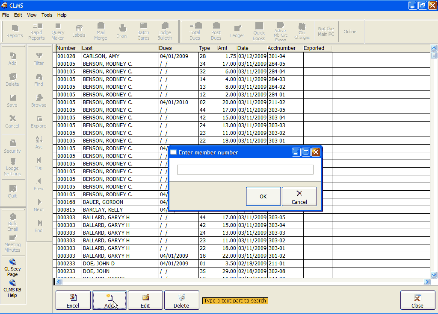
Task: Open the Tools menu
Action: [x=47, y=15]
